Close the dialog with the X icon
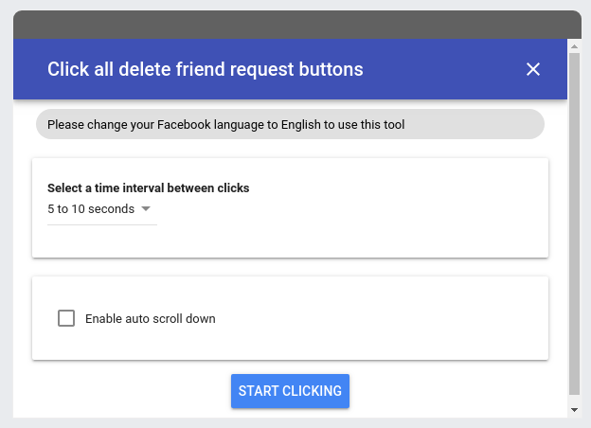591x428 pixels. coord(533,69)
